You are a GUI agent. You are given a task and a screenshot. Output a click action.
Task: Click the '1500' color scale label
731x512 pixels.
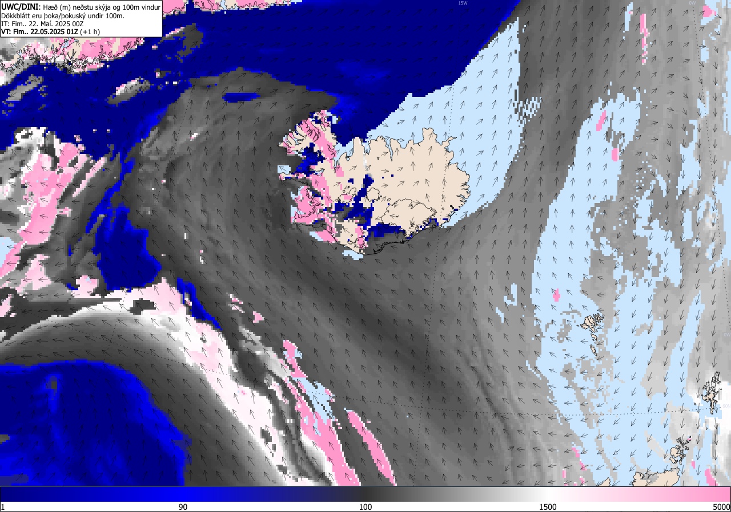click(x=548, y=507)
